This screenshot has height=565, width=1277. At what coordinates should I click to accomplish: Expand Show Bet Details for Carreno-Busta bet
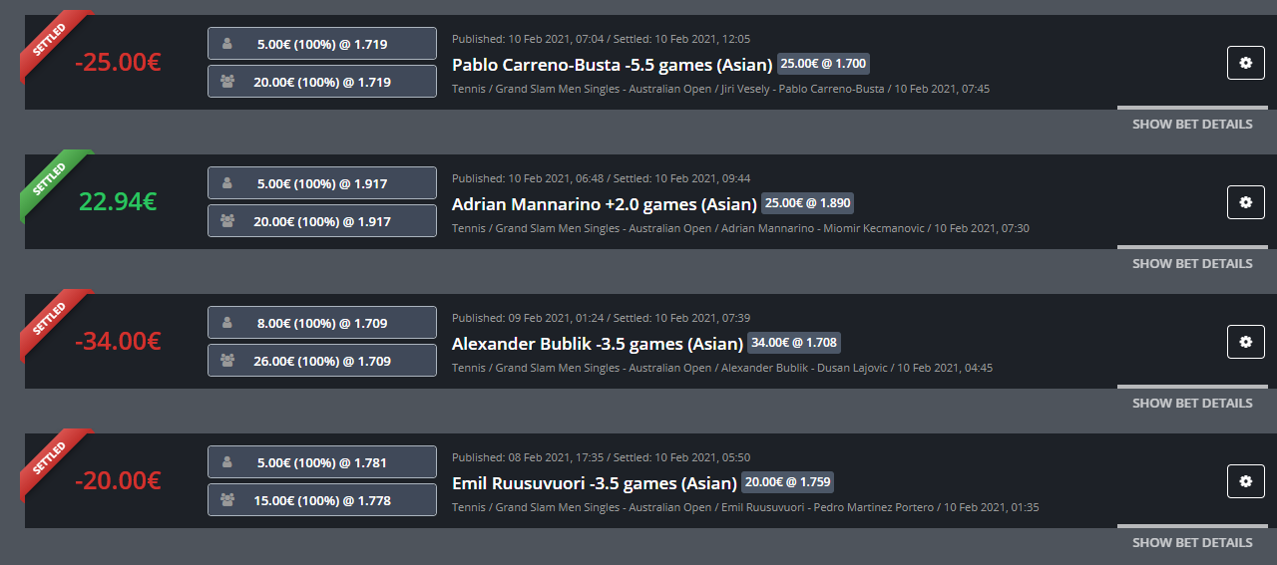point(1192,124)
